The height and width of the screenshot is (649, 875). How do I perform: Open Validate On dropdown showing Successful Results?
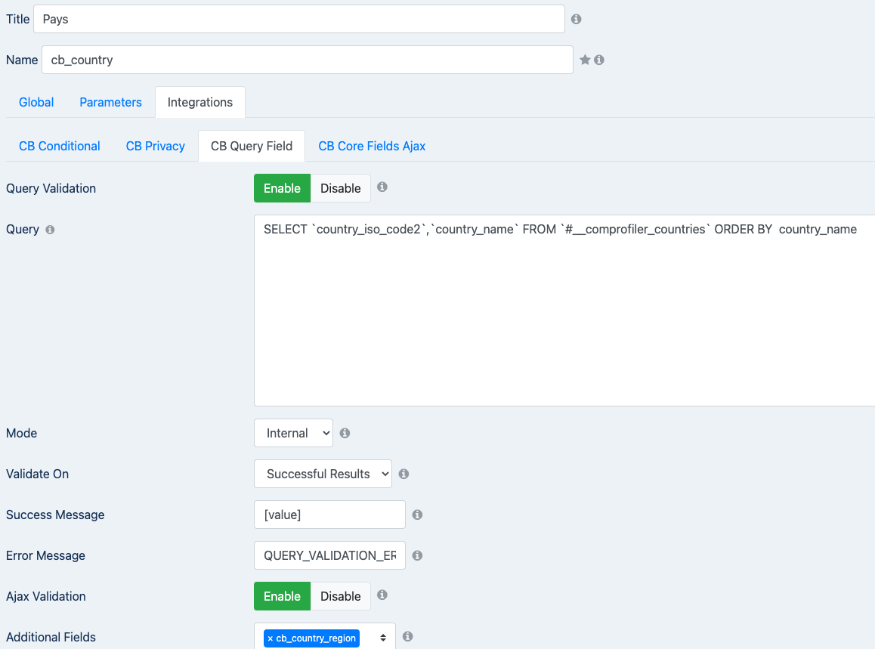(323, 474)
